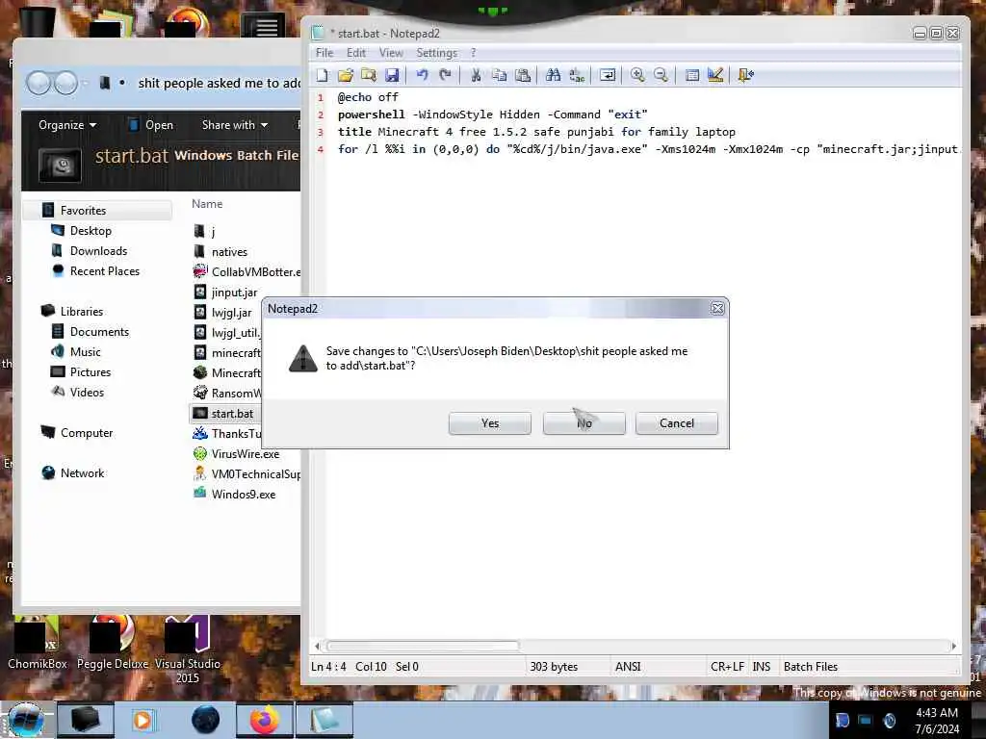Viewport: 986px width, 739px height.
Task: Select the natives folder in file list
Action: (229, 252)
